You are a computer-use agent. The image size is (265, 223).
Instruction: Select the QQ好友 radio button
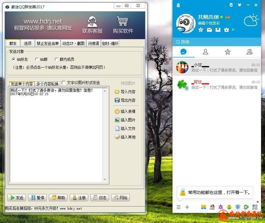click(x=13, y=59)
